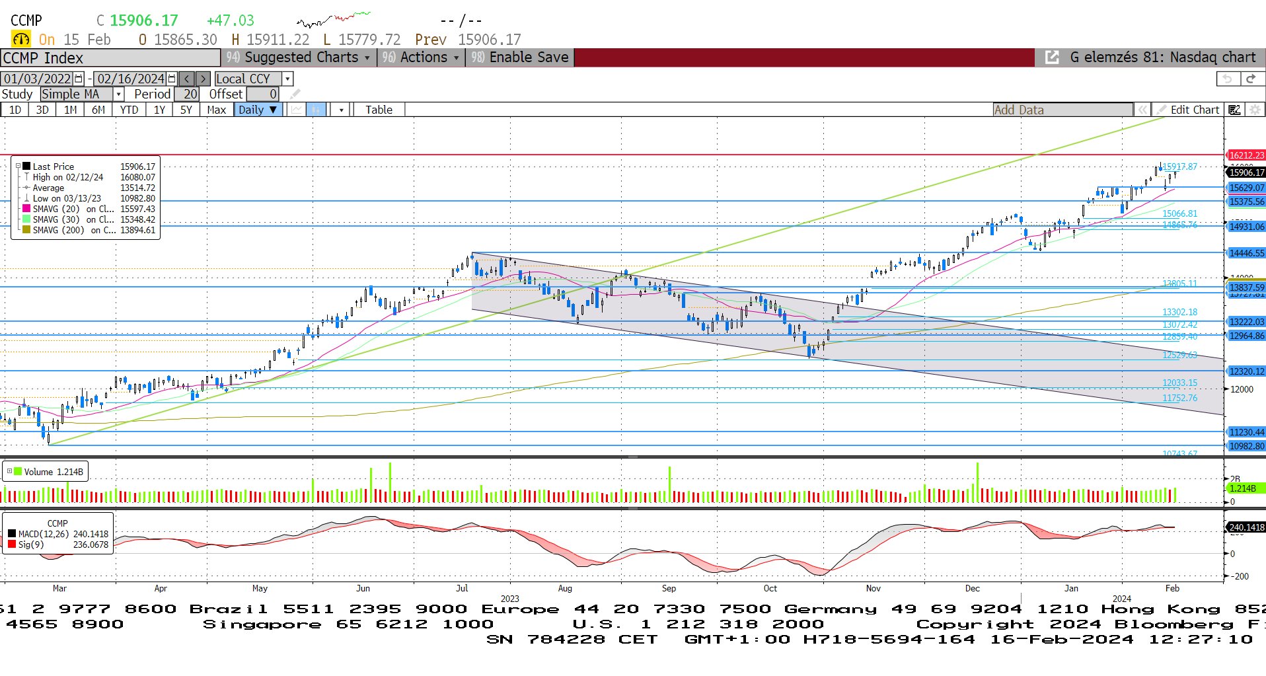Click the High on 02/12/24 marker icon

click(x=26, y=177)
